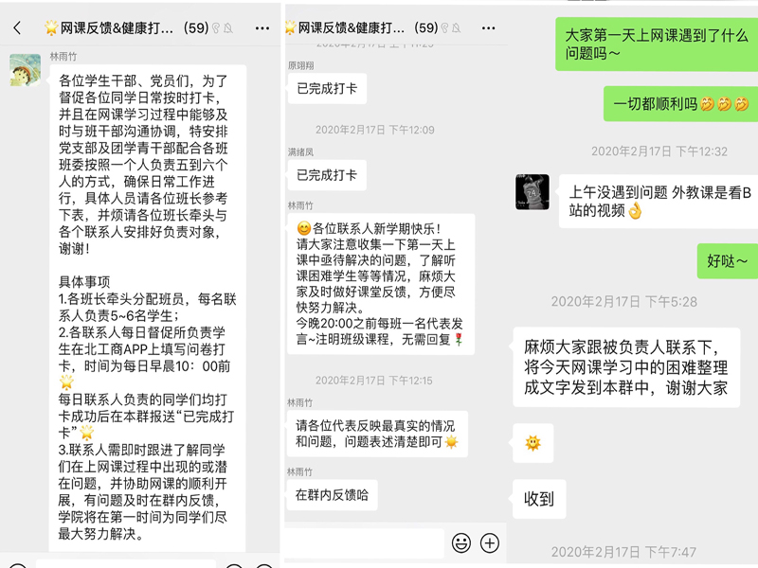Tap the muted bell icon in middle header
Image resolution: width=758 pixels, height=568 pixels.
[456, 28]
